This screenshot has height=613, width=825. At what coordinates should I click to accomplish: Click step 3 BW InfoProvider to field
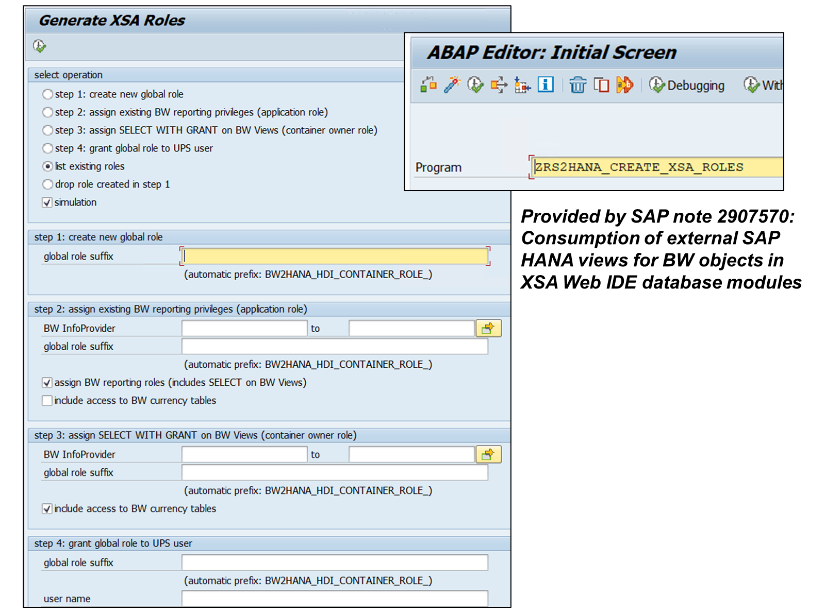(x=411, y=454)
